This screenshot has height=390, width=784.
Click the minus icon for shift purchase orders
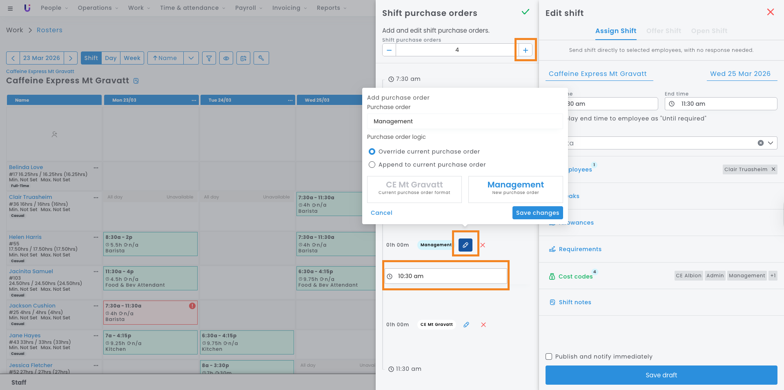tap(389, 50)
